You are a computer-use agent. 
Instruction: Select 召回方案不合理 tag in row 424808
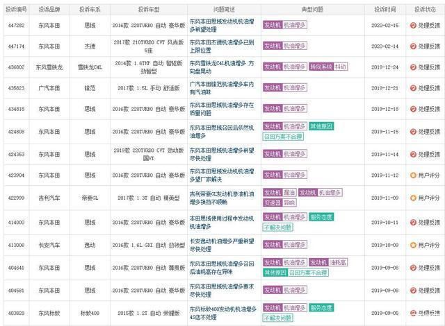(283, 137)
